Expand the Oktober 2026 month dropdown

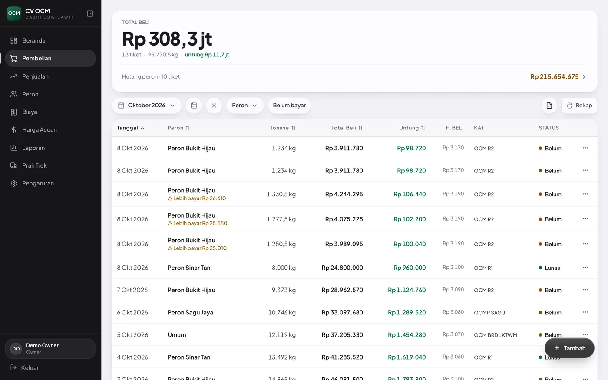click(x=146, y=106)
